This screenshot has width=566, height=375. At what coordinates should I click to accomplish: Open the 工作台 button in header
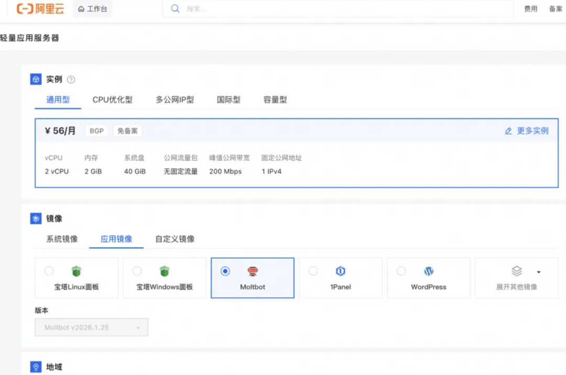(92, 9)
